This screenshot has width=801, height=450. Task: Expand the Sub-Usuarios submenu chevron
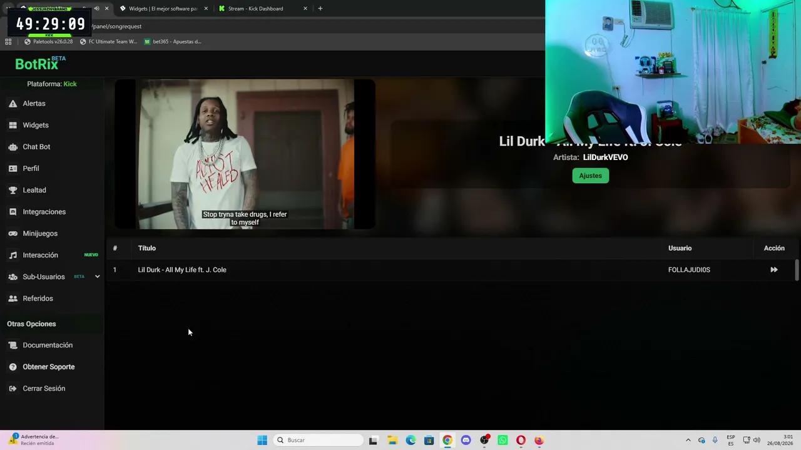97,277
